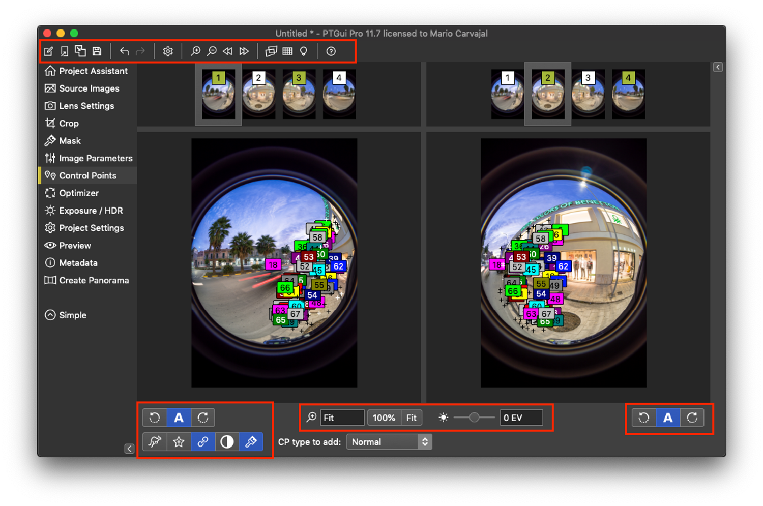Toggle auto-rotate A for the right image
The height and width of the screenshot is (506, 763).
[x=668, y=418]
